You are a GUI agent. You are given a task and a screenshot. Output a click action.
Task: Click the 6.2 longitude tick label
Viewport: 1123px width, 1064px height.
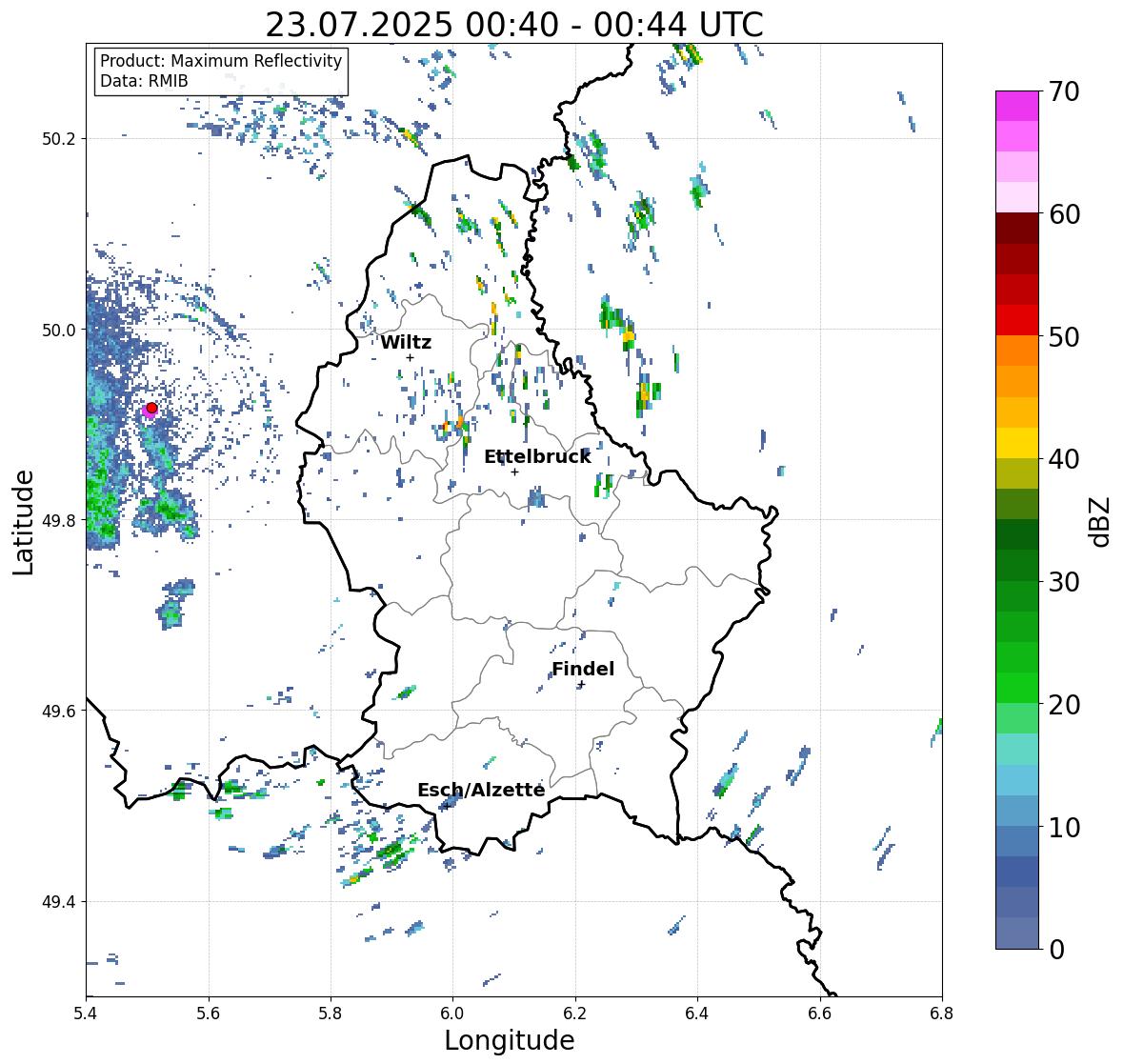(x=575, y=1014)
